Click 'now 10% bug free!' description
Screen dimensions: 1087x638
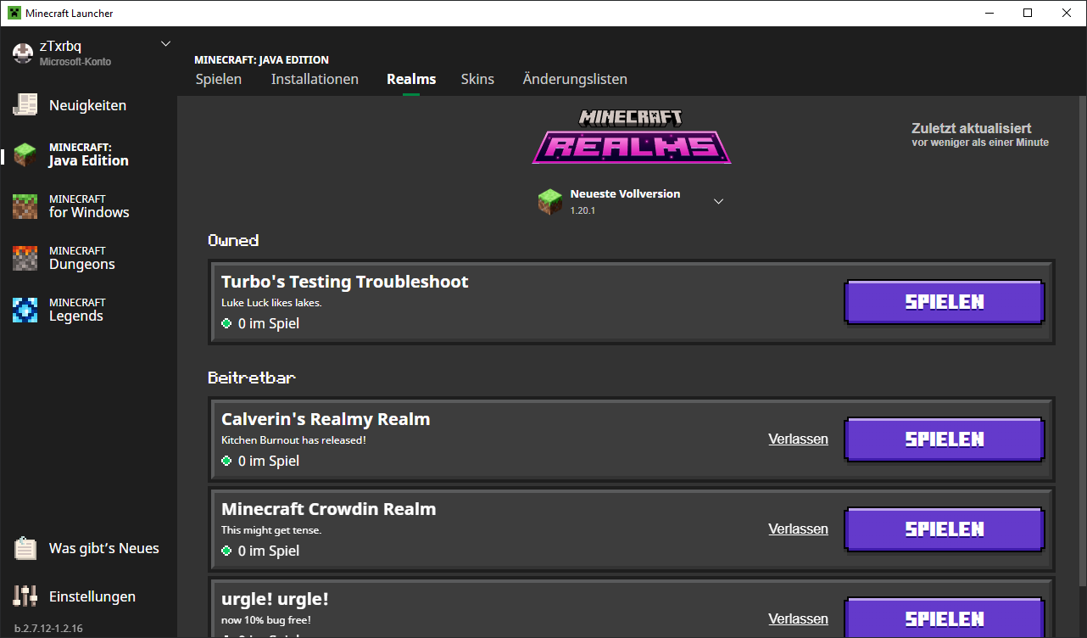tap(268, 620)
